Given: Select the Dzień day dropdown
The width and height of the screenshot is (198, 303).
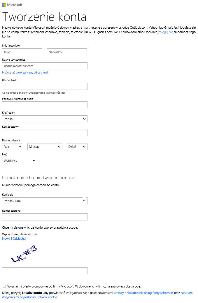Looking at the screenshot, I should [77, 147].
